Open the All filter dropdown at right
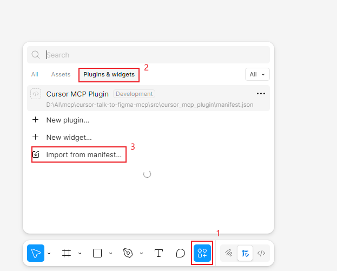 click(x=257, y=74)
